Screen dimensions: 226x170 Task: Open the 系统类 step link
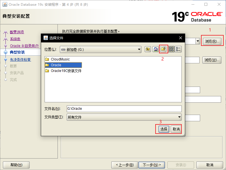point(15,39)
